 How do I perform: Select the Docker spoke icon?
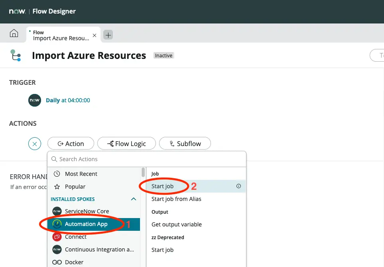(x=57, y=262)
